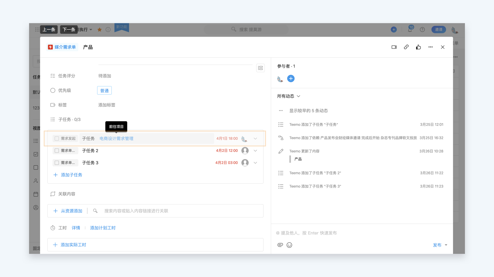Click the 媒介需求单 task type tag
Image resolution: width=494 pixels, height=277 pixels.
tap(62, 47)
